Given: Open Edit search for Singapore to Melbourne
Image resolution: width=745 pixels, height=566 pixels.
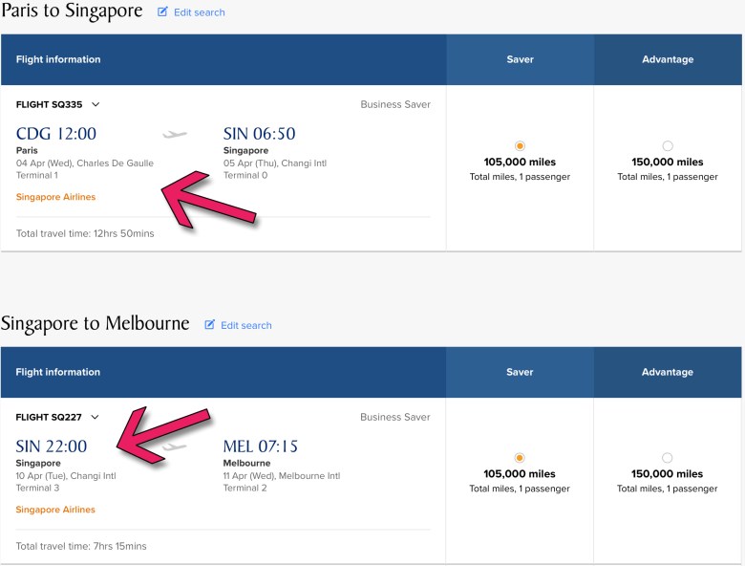Looking at the screenshot, I should pyautogui.click(x=245, y=325).
